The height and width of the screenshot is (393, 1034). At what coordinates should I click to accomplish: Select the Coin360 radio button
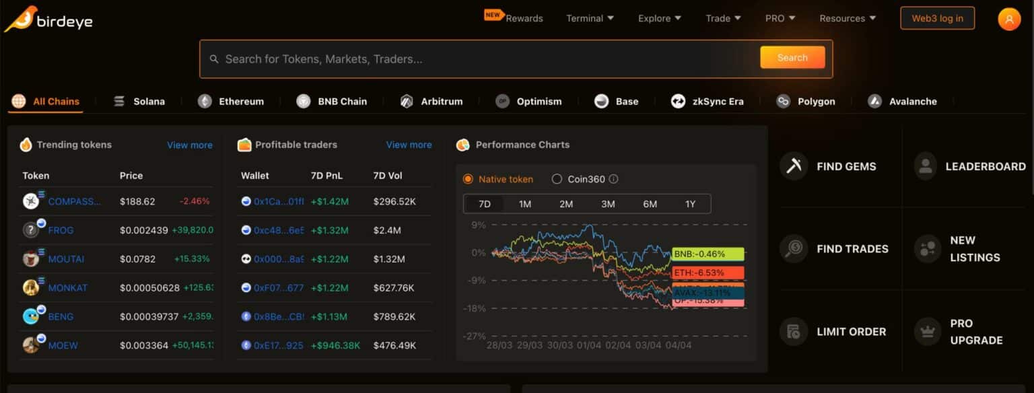pos(557,179)
